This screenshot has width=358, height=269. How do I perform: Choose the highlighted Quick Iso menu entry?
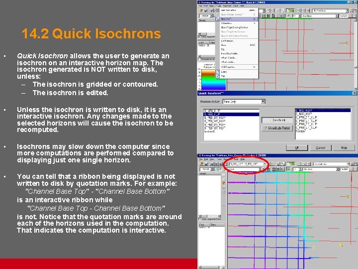238,19
